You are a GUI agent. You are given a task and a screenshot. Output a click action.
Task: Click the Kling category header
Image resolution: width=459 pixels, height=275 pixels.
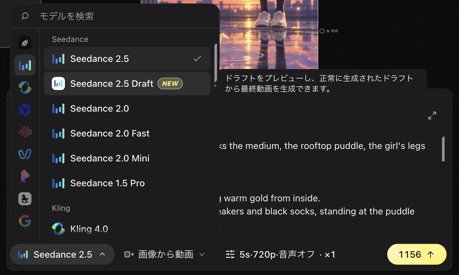pos(61,208)
